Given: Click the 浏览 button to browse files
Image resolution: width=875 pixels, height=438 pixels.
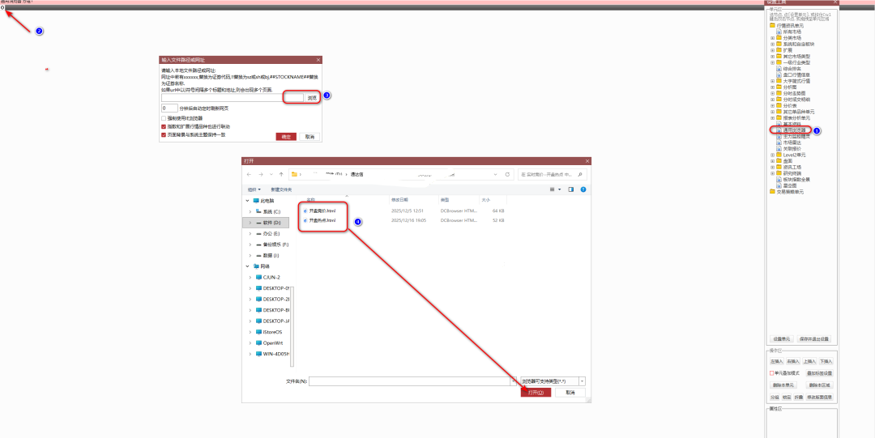Looking at the screenshot, I should coord(312,97).
